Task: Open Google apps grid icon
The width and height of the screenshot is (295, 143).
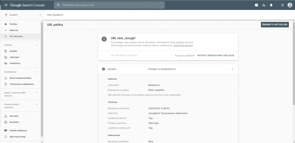Action: 282,5
